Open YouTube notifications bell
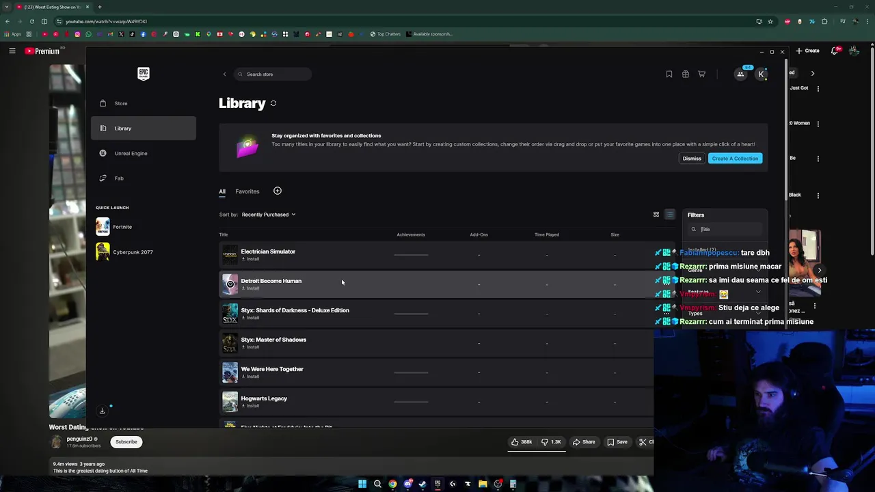875x492 pixels. click(x=835, y=51)
